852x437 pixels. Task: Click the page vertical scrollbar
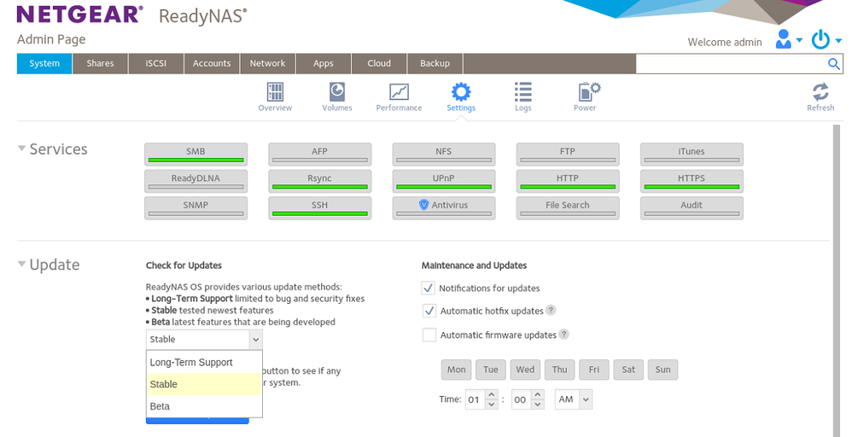(837, 280)
